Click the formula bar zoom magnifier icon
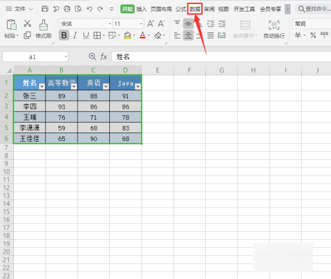This screenshot has width=331, height=279. pos(92,57)
